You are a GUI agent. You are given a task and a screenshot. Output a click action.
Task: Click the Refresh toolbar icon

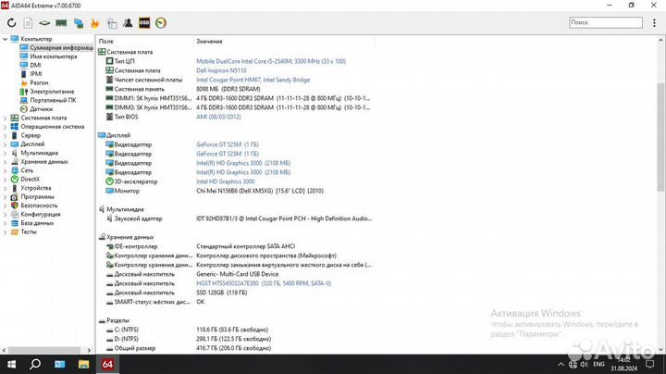tap(11, 23)
